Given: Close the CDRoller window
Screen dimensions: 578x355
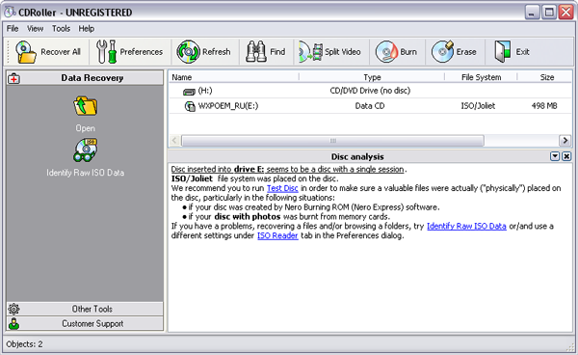Looking at the screenshot, I should pyautogui.click(x=566, y=13).
